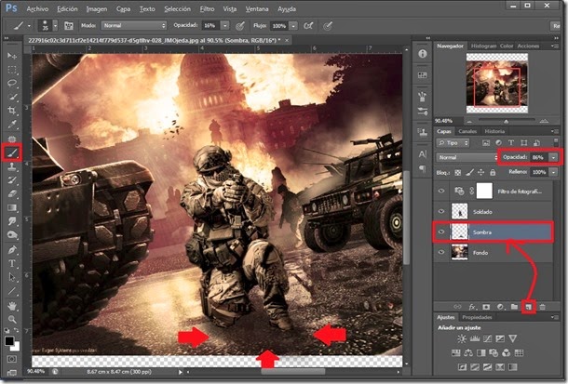The image size is (568, 384).
Task: Select the Eyedropper tool
Action: [x=12, y=125]
